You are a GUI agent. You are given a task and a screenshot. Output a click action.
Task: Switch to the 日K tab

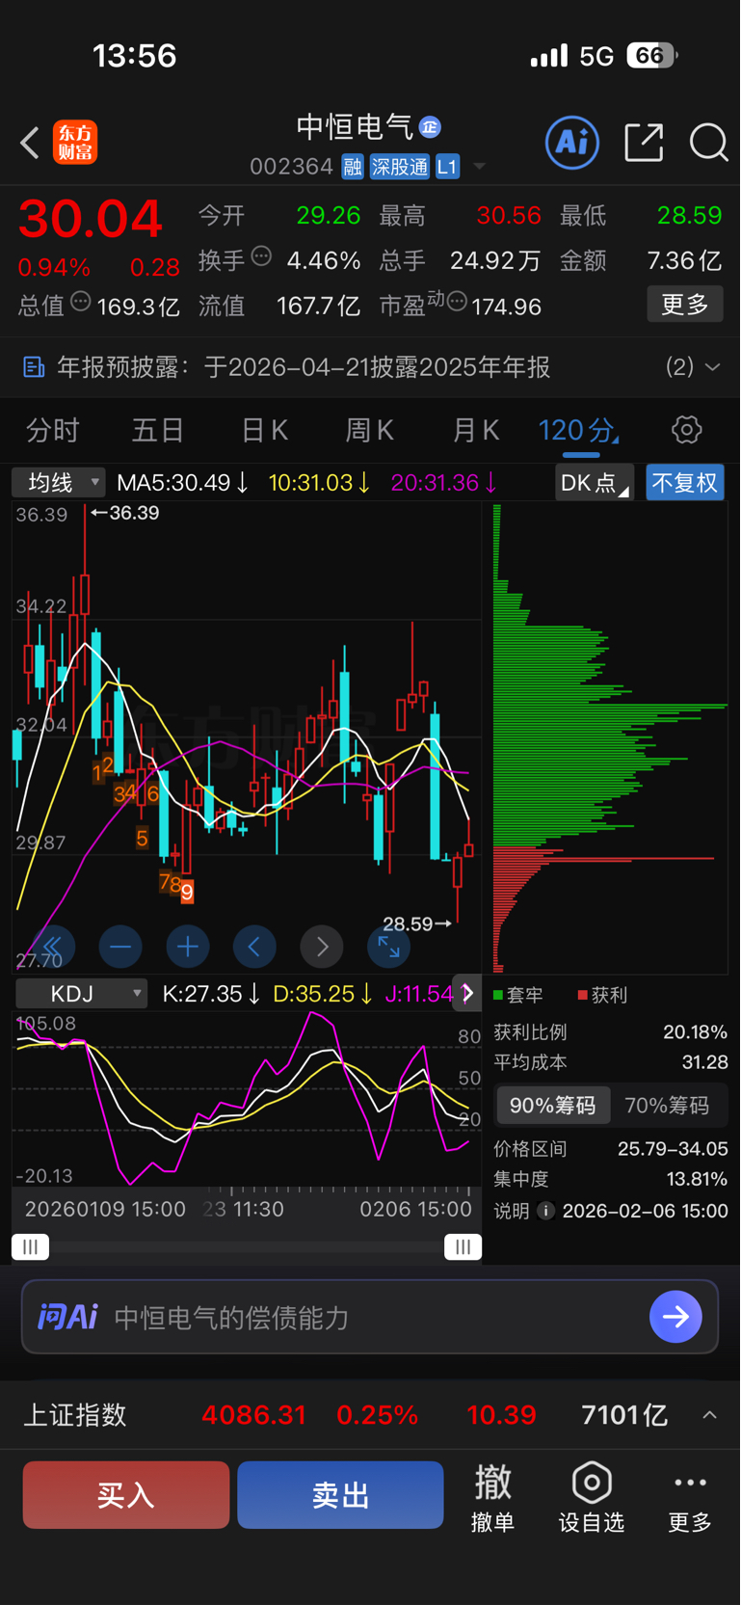(x=265, y=430)
